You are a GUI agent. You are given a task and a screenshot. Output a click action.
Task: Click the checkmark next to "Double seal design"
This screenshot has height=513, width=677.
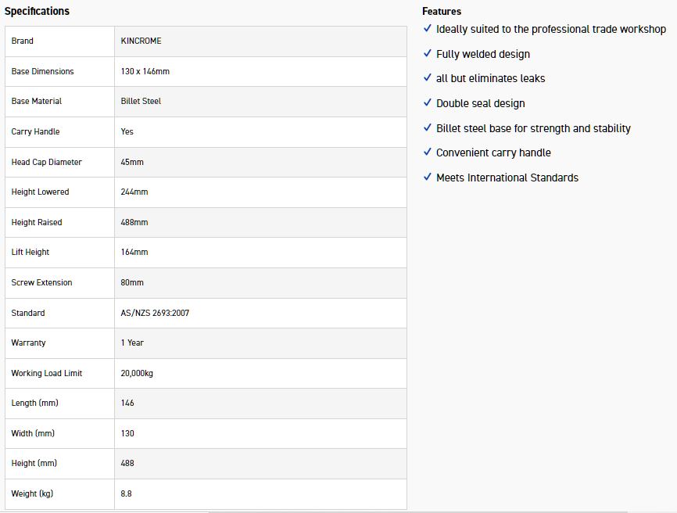[428, 102]
